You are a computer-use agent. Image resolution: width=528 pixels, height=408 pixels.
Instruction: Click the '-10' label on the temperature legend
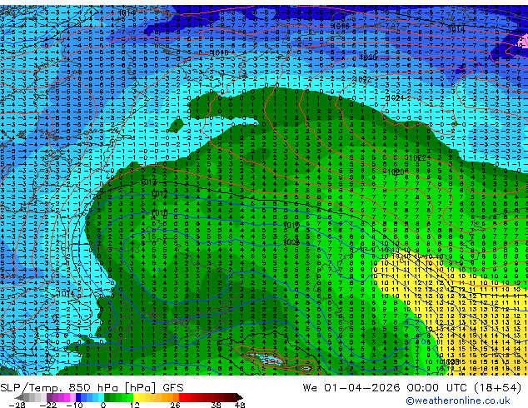(74, 405)
